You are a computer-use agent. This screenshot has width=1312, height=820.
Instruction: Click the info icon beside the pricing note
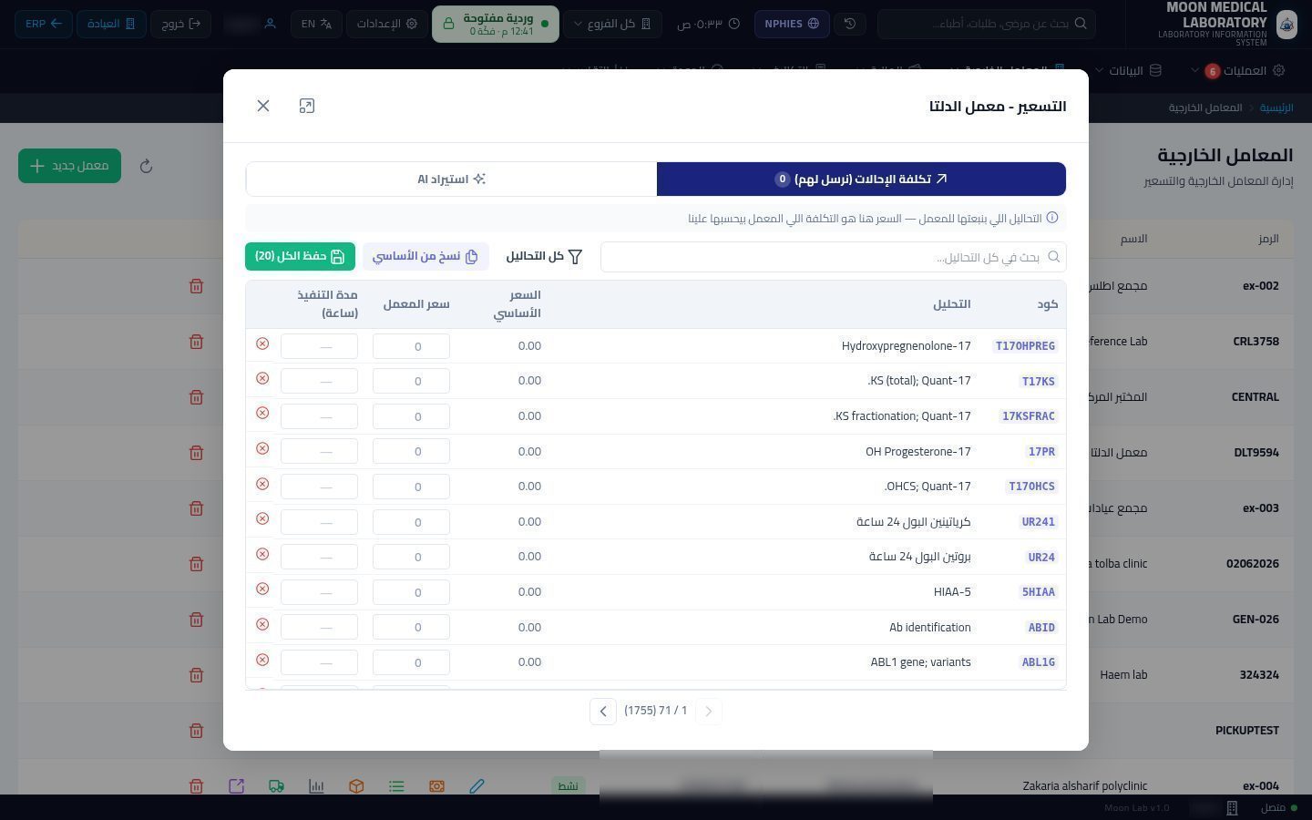click(1052, 218)
